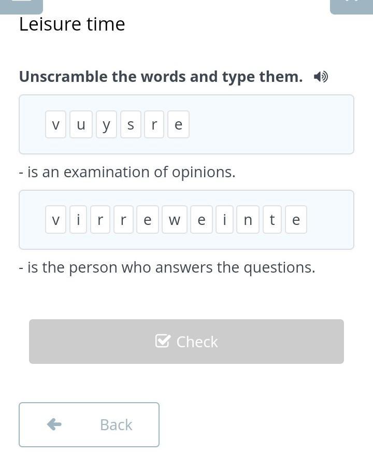The height and width of the screenshot is (454, 373).
Task: Tap the 'w' letter tile
Action: pos(175,220)
